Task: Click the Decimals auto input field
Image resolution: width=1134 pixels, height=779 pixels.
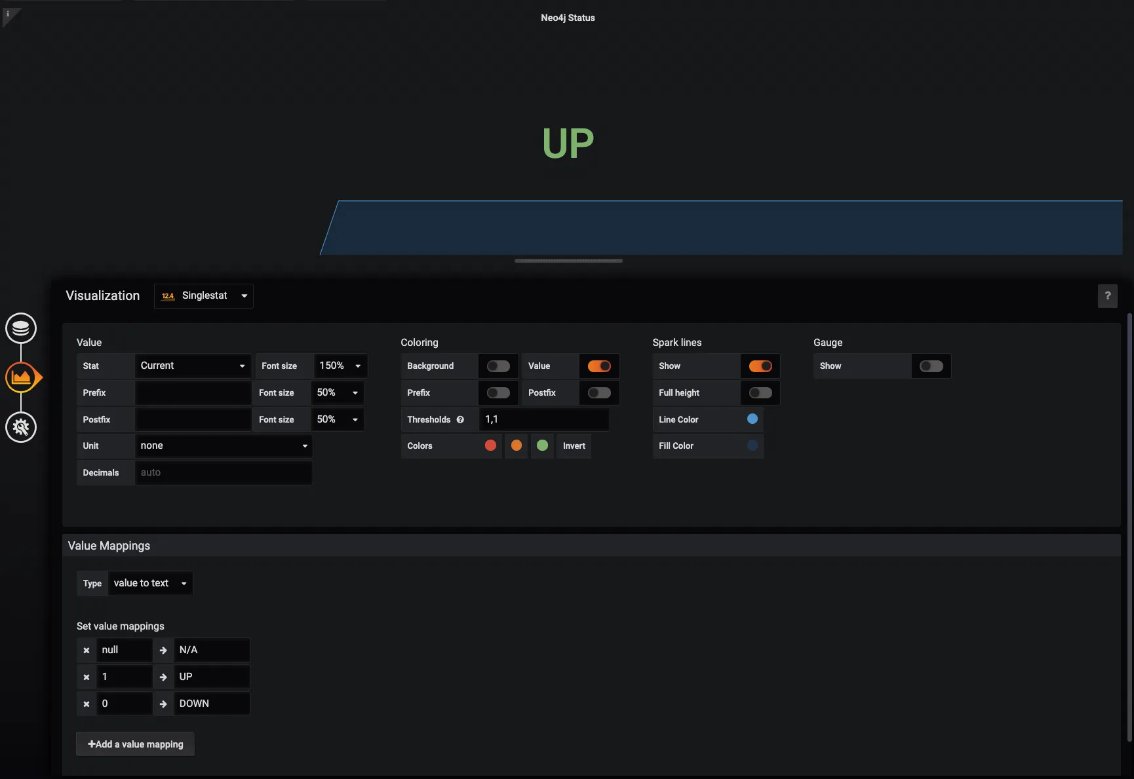Action: click(224, 472)
